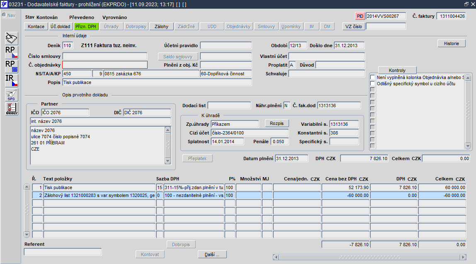The image size is (476, 264).
Task: Click the Dodací list field
Action: point(229,106)
